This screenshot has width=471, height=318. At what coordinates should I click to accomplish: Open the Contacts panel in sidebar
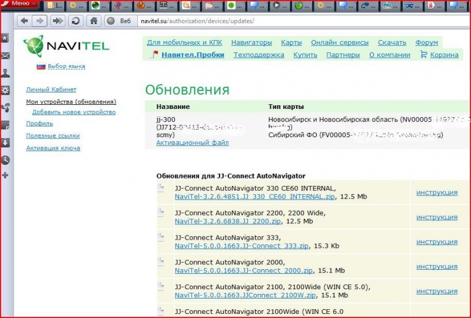point(5,73)
